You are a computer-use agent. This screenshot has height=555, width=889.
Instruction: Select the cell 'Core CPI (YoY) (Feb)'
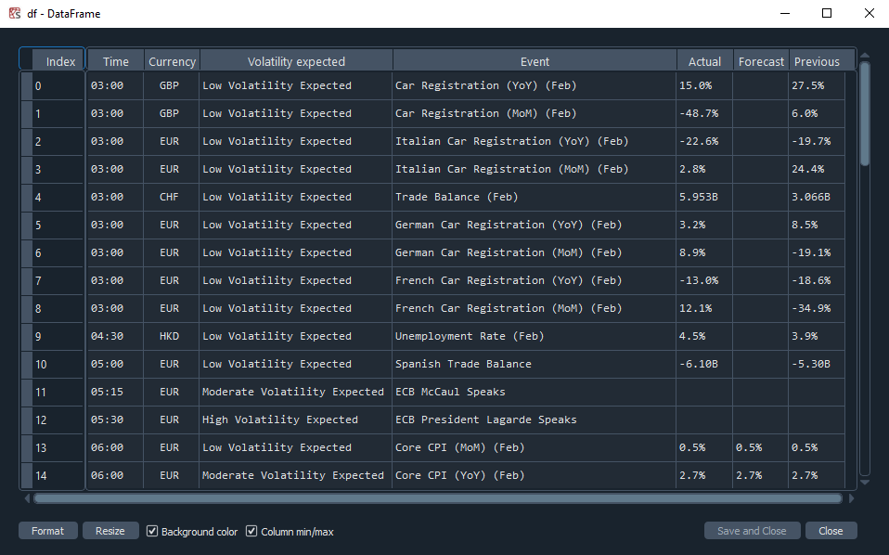click(x=535, y=475)
